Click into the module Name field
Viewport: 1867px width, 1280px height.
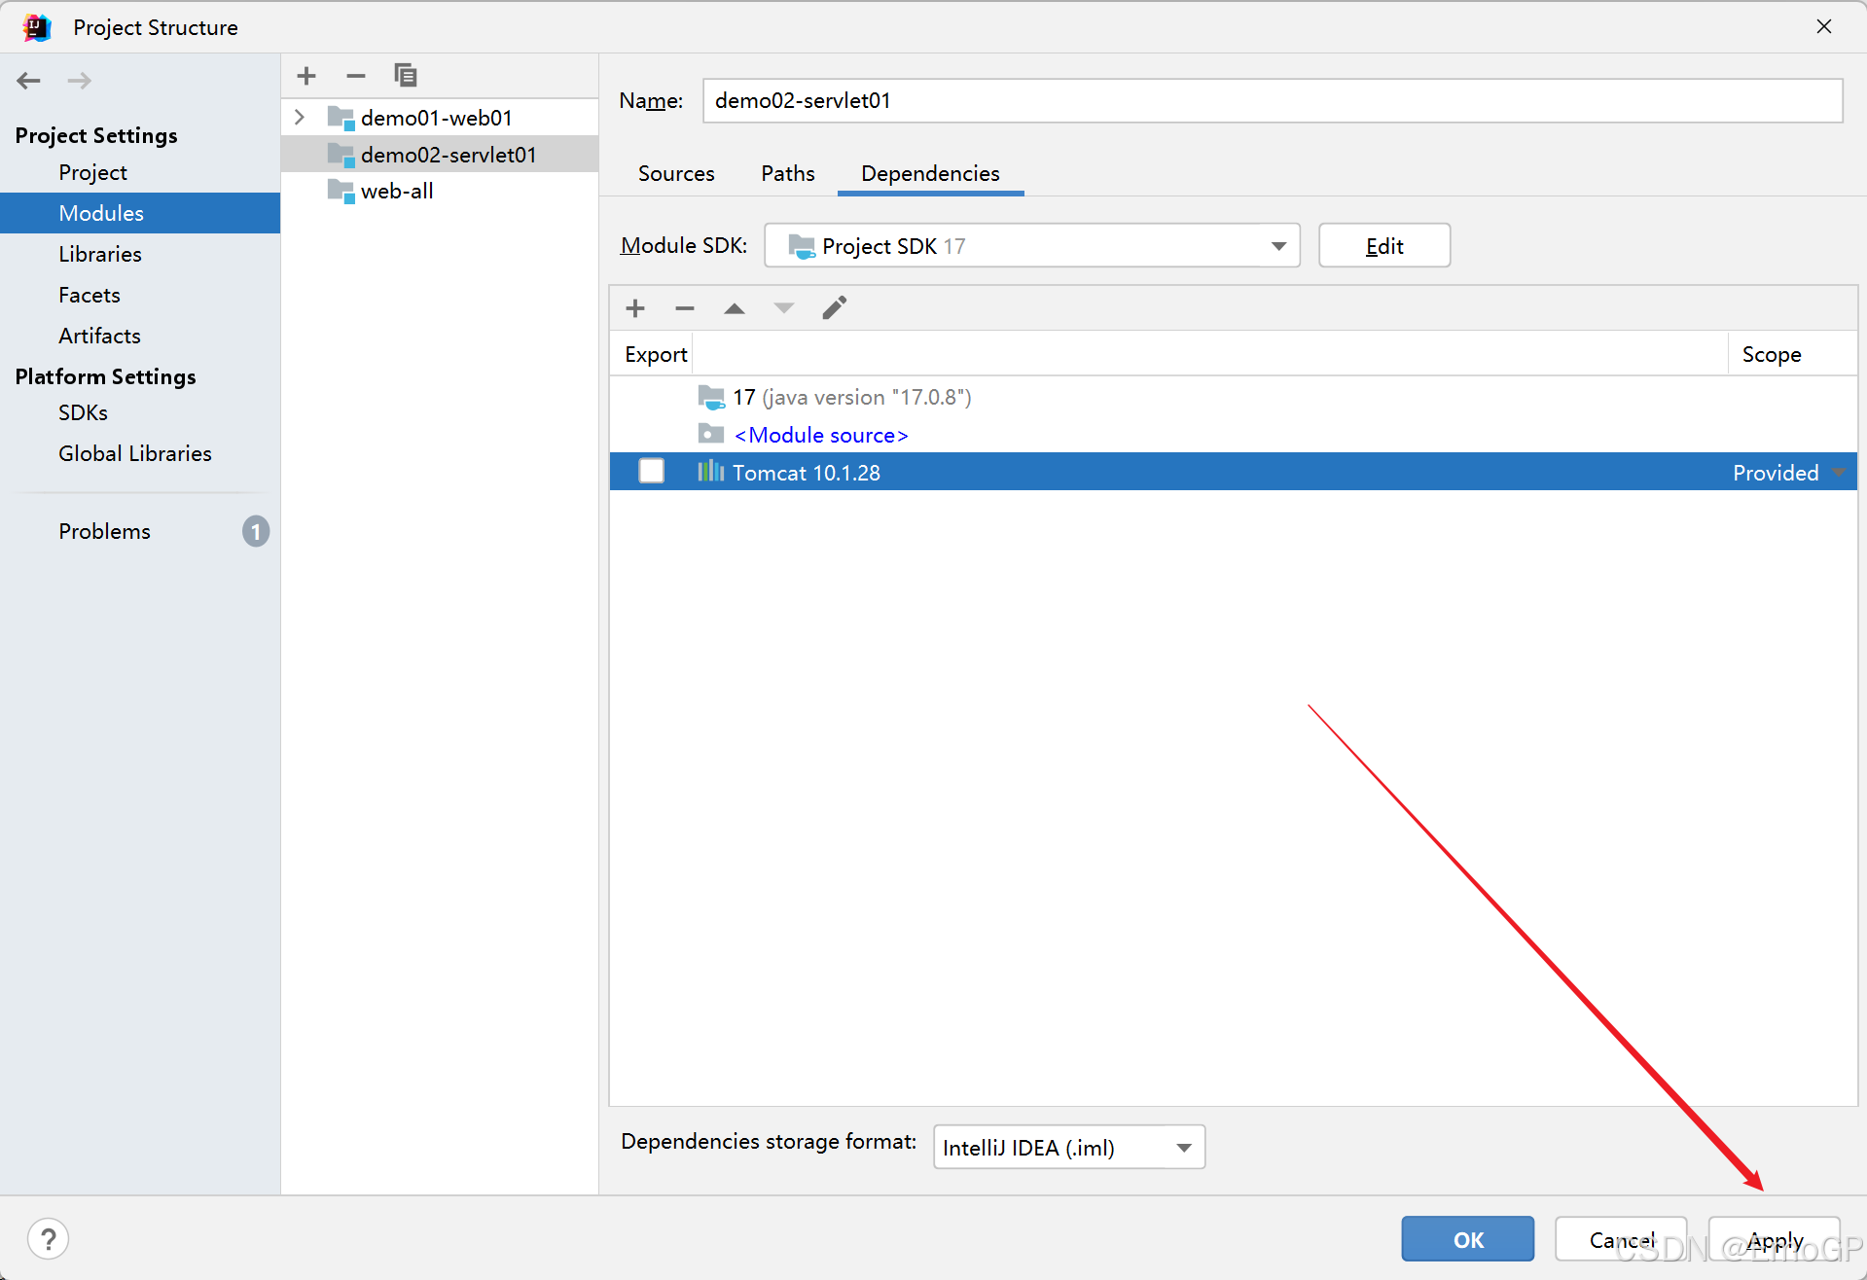click(x=1273, y=101)
